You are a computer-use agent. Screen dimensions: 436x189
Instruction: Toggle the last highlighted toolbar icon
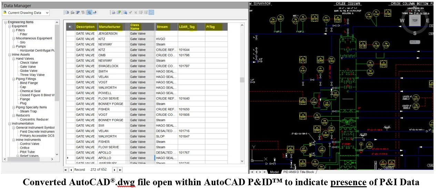tap(151, 12)
